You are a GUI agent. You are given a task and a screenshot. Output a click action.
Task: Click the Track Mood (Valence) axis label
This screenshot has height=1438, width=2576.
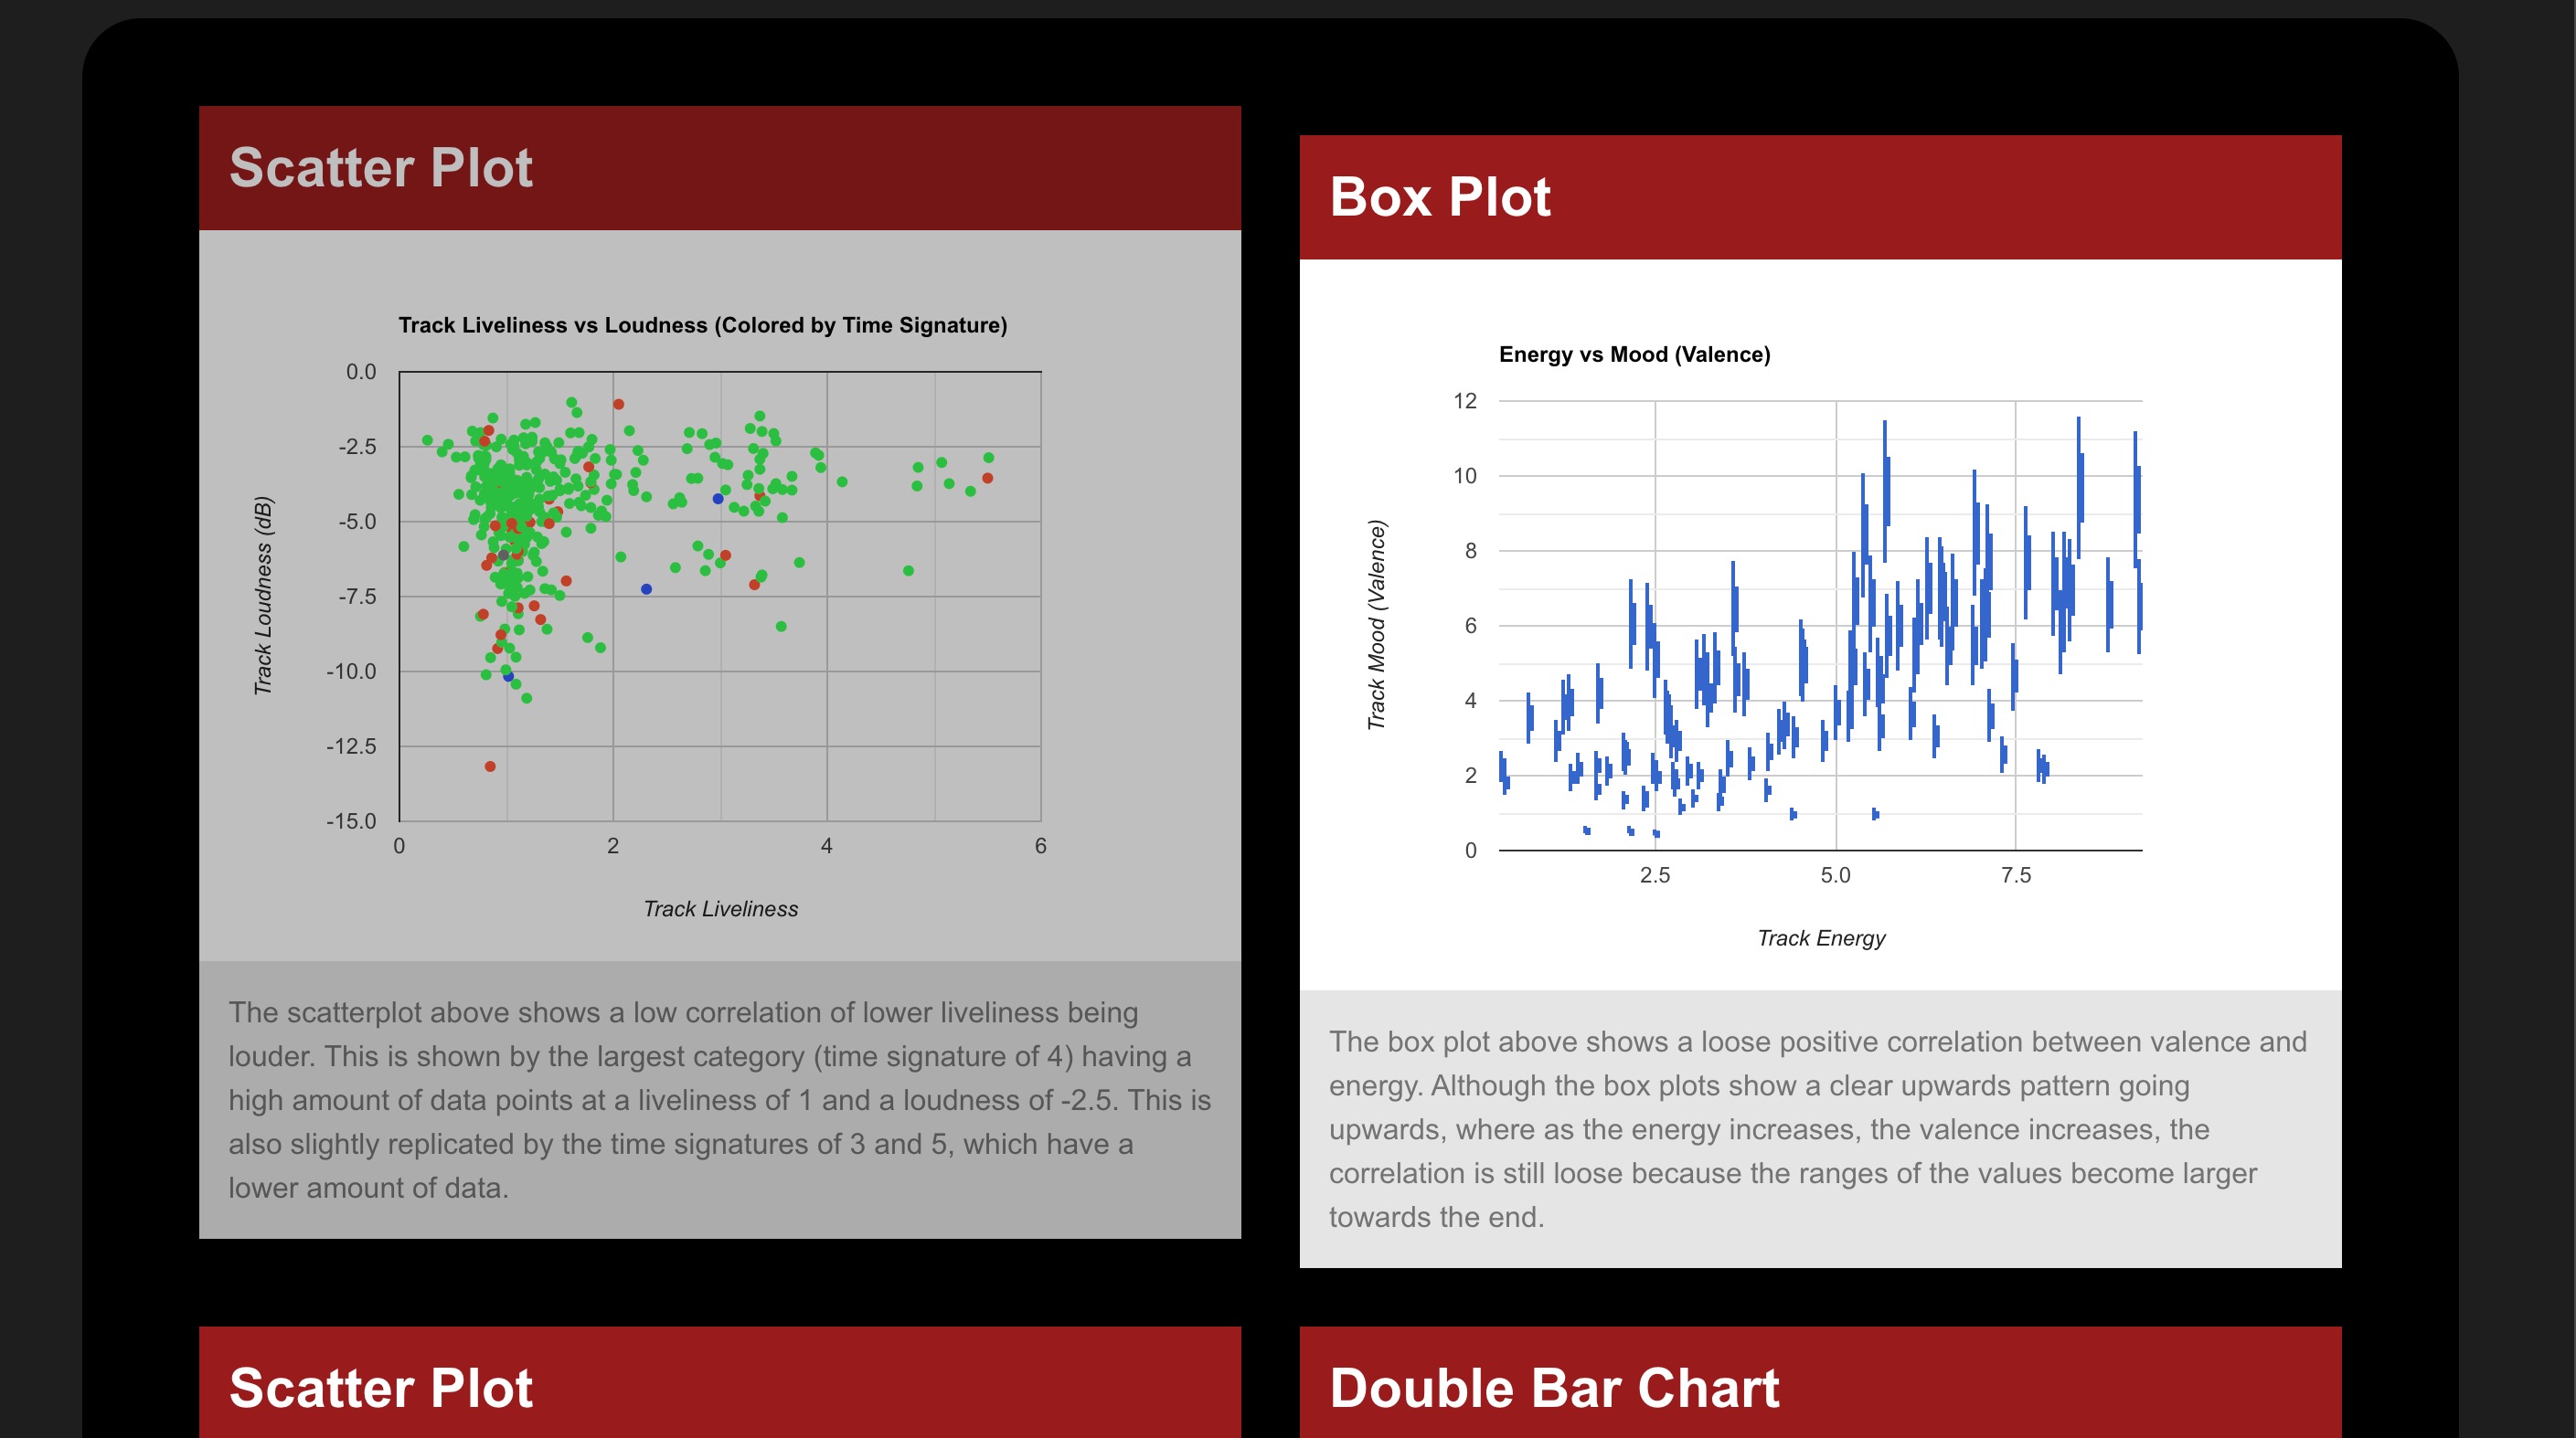(x=1377, y=625)
